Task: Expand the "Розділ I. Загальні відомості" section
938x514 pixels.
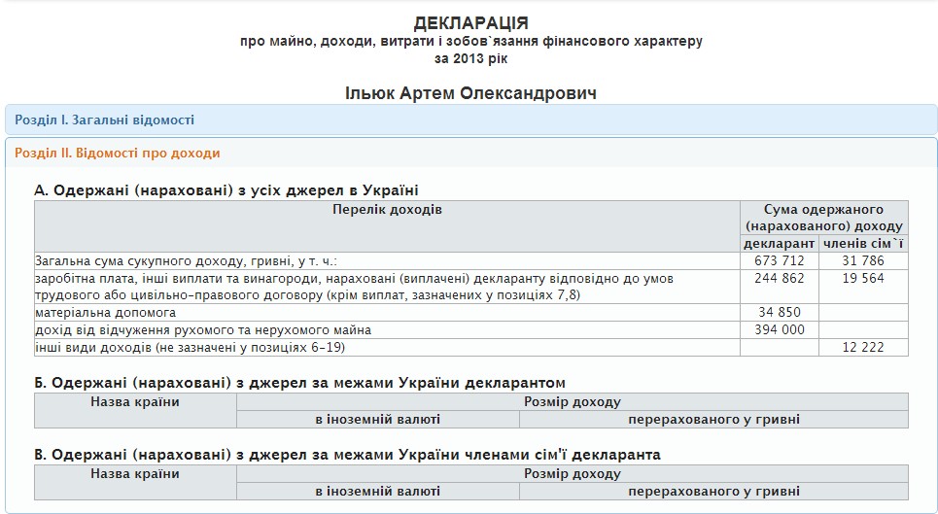Action: (104, 120)
